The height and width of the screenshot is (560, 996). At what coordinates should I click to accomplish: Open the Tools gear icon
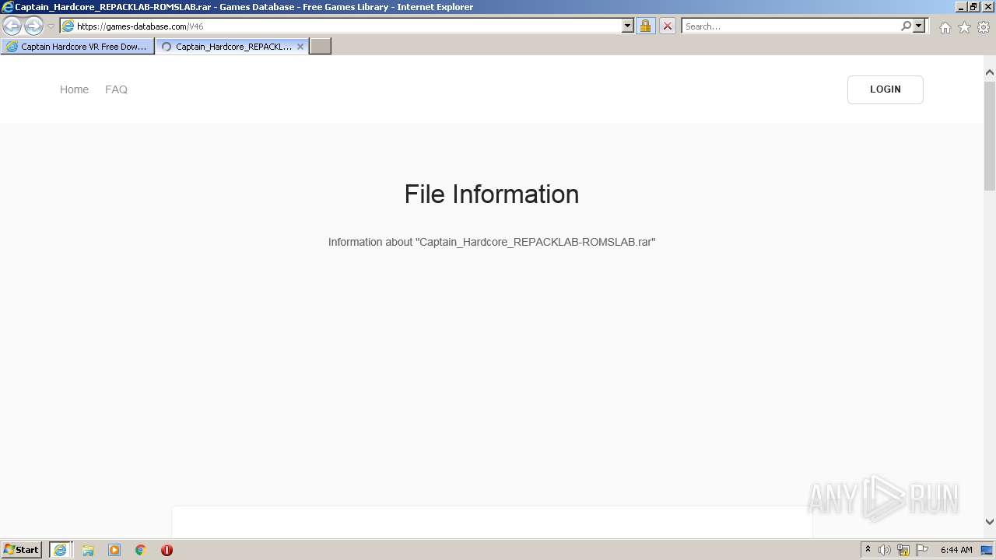tap(984, 27)
